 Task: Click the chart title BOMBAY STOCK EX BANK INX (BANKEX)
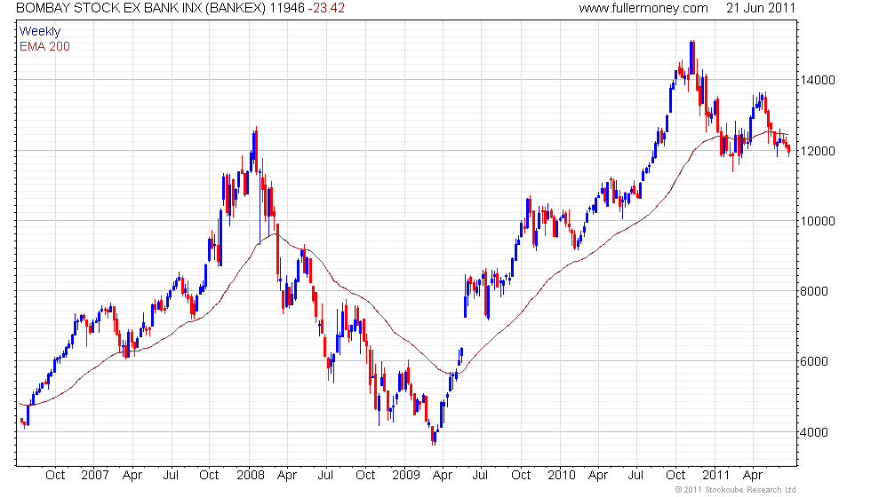tap(141, 8)
